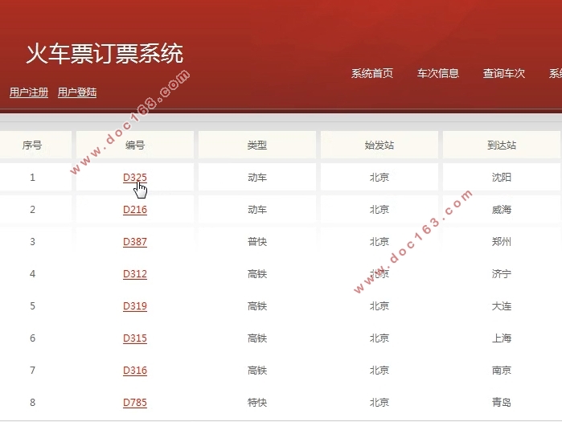
Task: Click 郑州 destination cell
Action: click(502, 242)
